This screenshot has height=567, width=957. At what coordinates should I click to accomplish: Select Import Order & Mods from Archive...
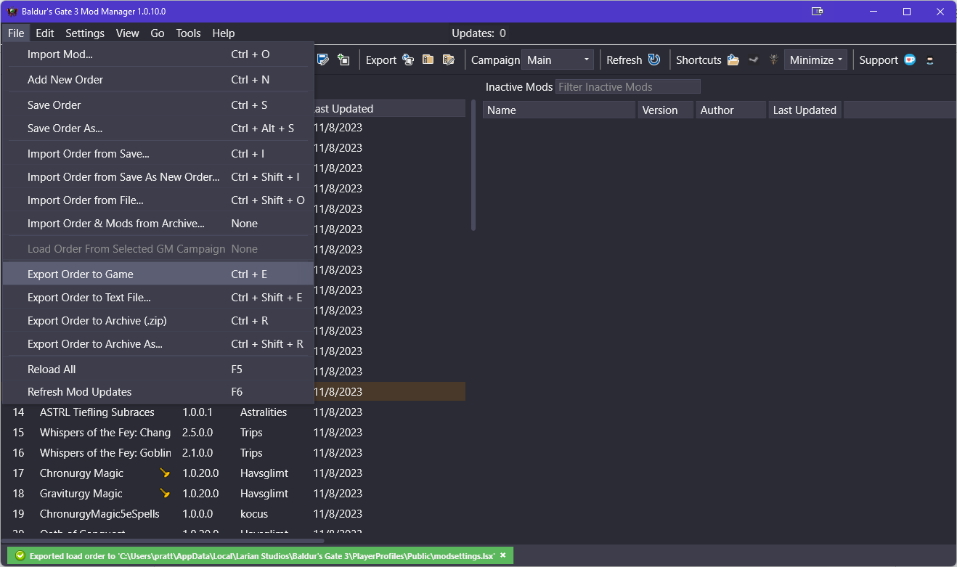[158, 224]
